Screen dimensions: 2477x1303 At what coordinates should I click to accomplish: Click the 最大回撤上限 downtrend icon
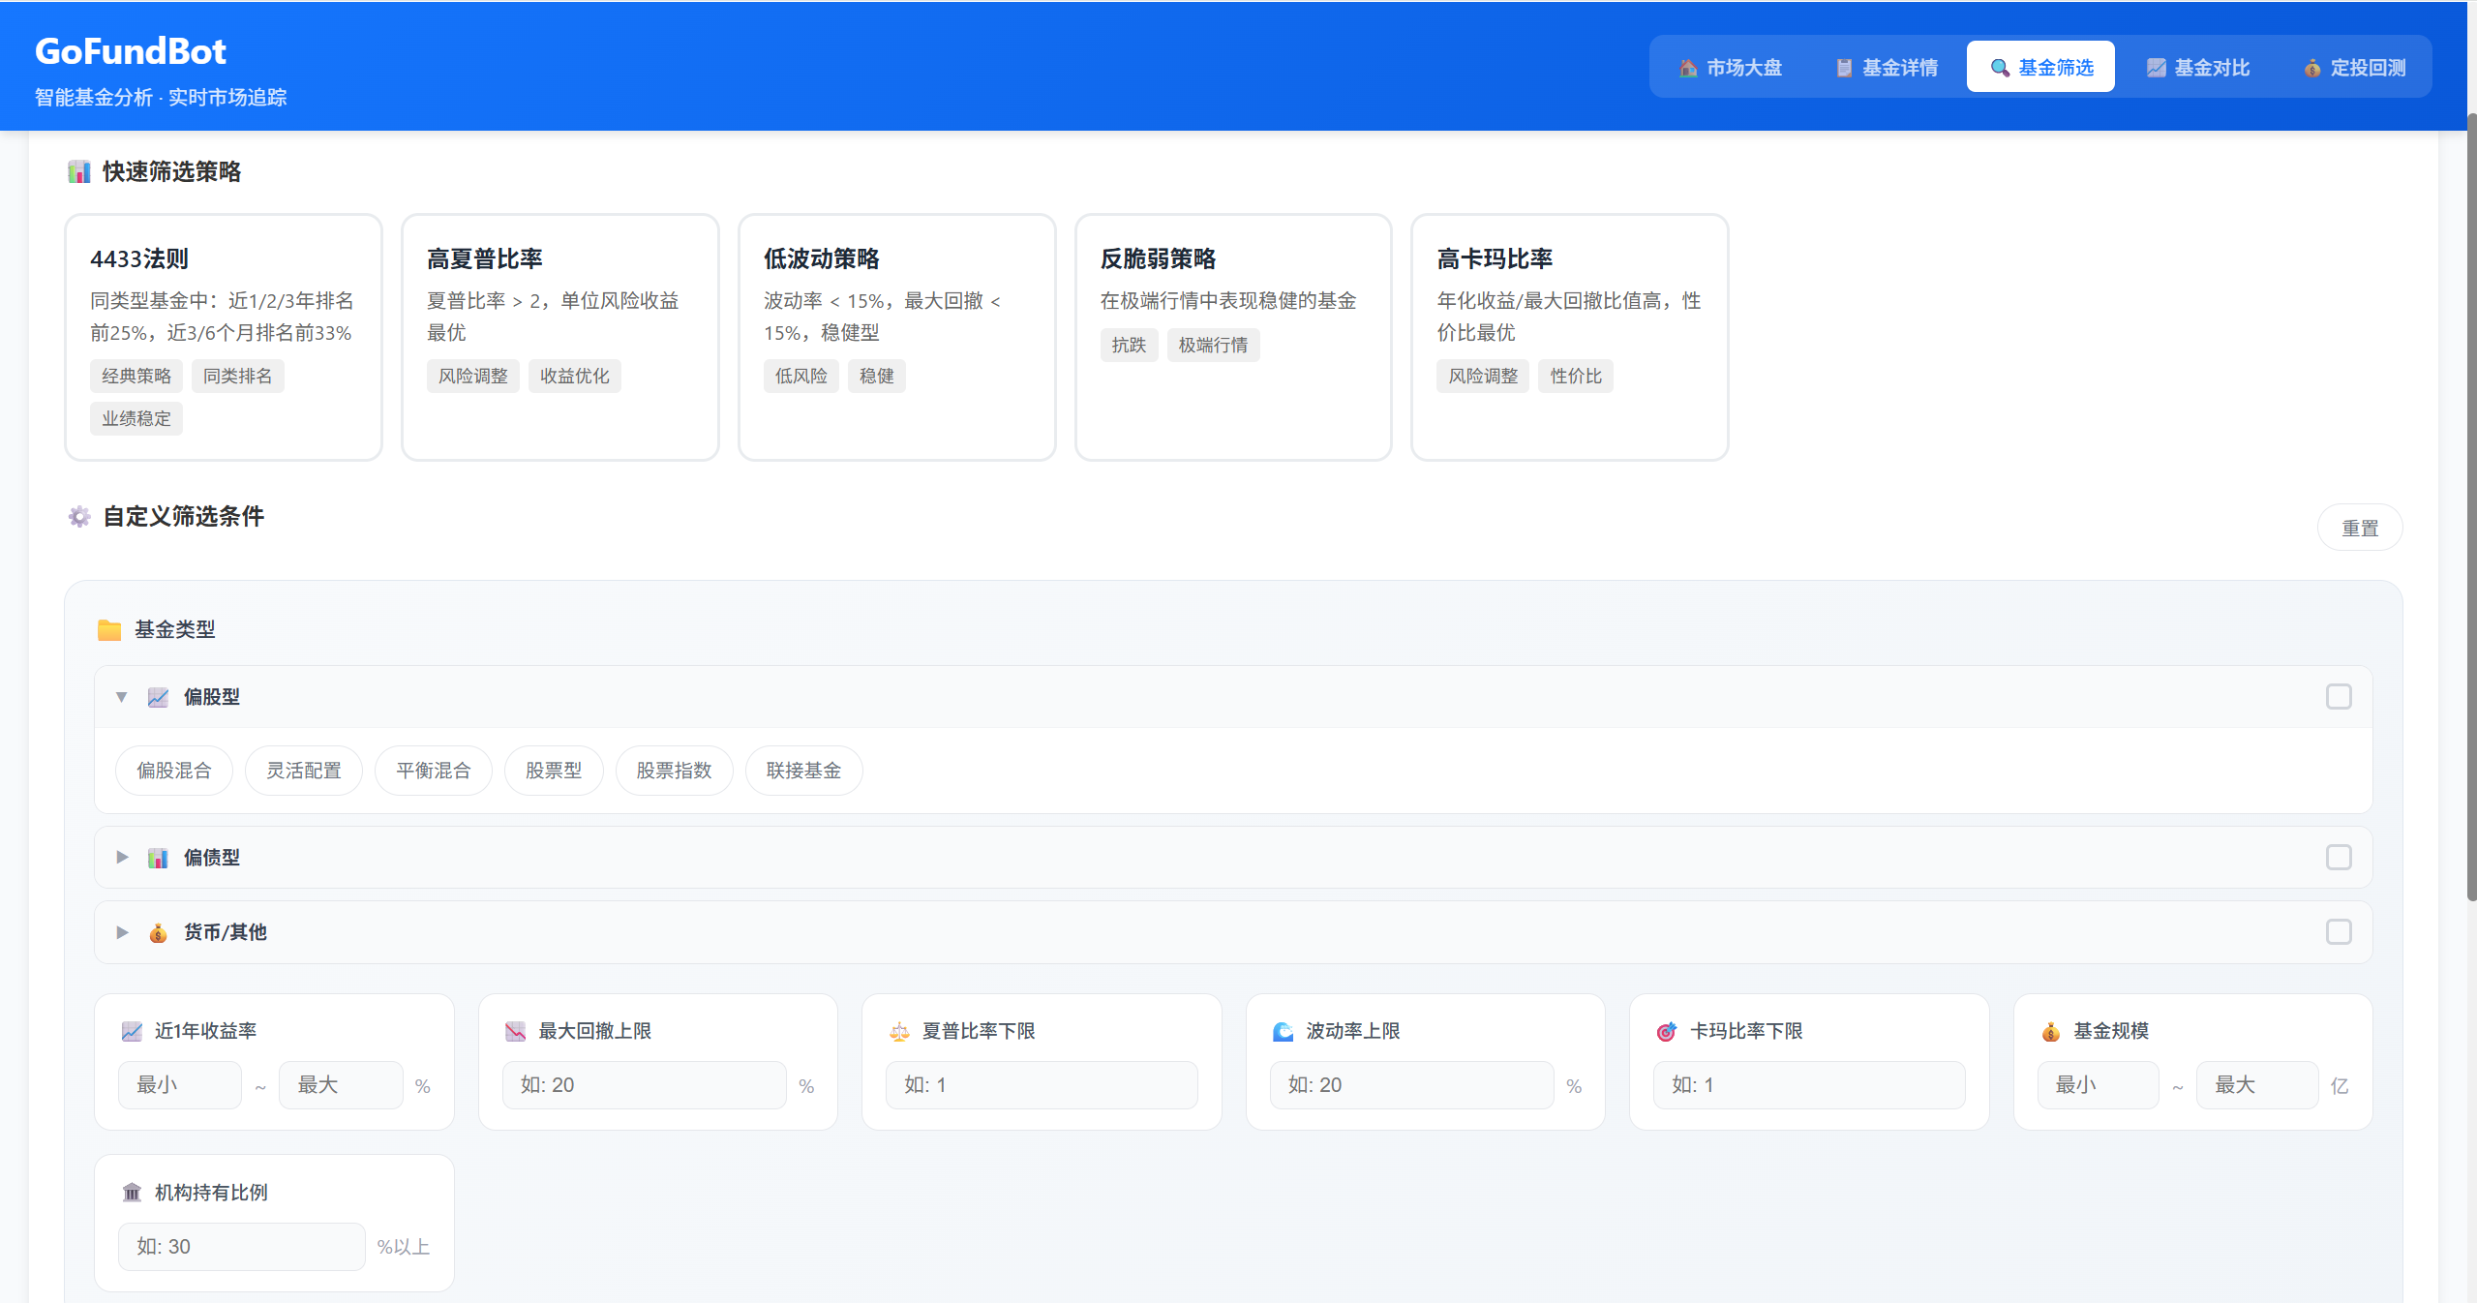pyautogui.click(x=515, y=1032)
